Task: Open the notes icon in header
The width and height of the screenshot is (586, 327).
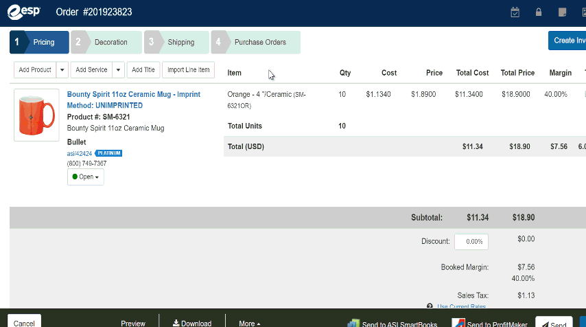Action: pyautogui.click(x=562, y=12)
